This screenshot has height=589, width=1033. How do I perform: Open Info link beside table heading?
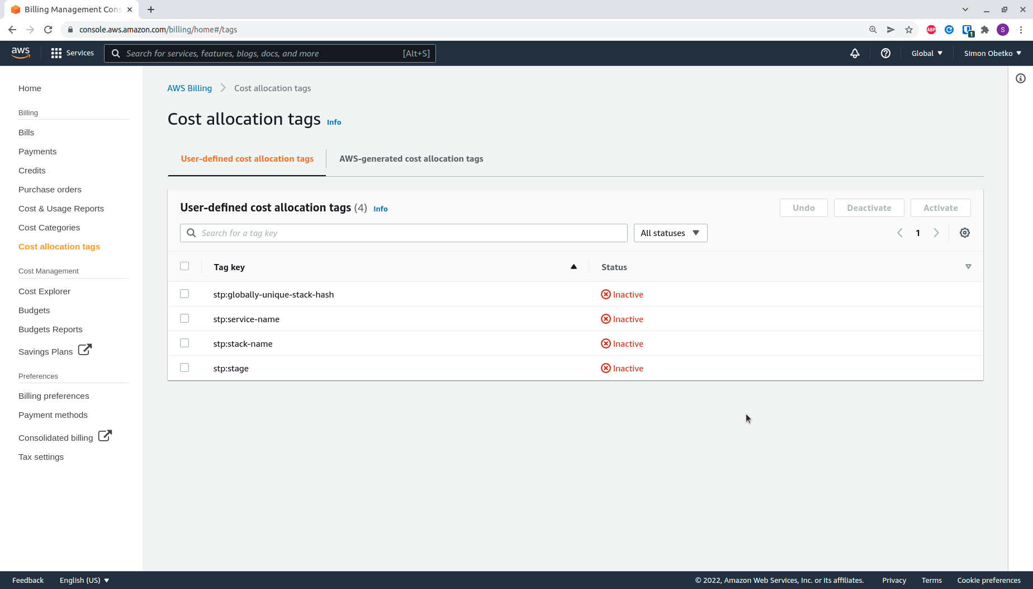(380, 209)
